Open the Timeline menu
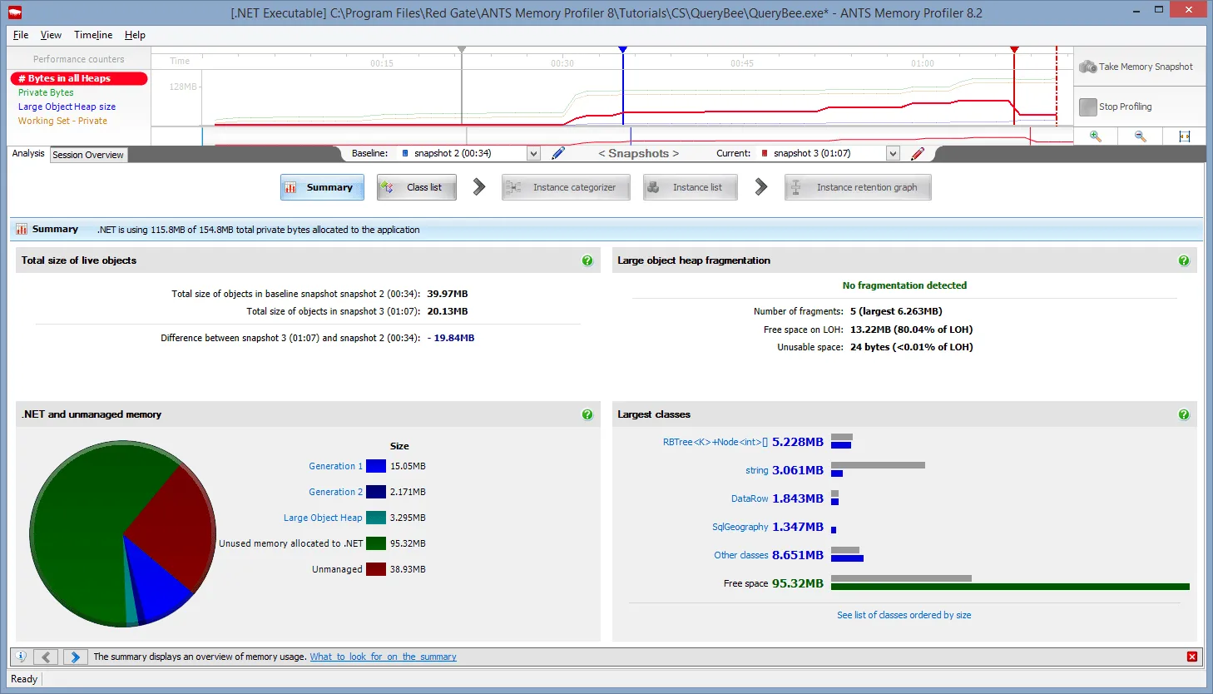1213x694 pixels. (x=92, y=35)
